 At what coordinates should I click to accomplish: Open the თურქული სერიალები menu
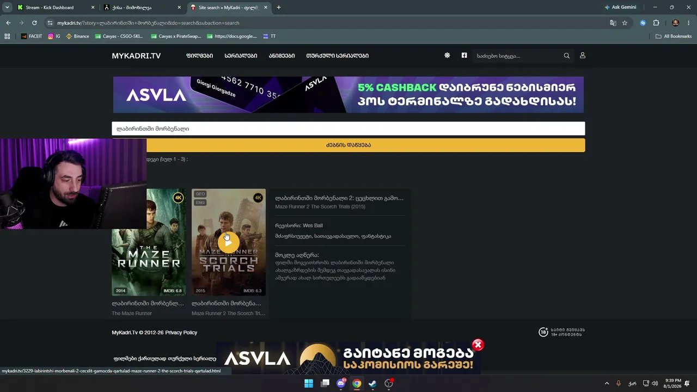click(337, 56)
